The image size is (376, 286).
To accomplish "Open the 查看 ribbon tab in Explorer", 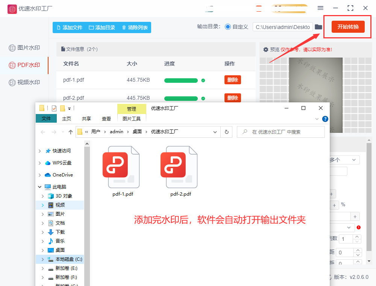I will pos(106,119).
